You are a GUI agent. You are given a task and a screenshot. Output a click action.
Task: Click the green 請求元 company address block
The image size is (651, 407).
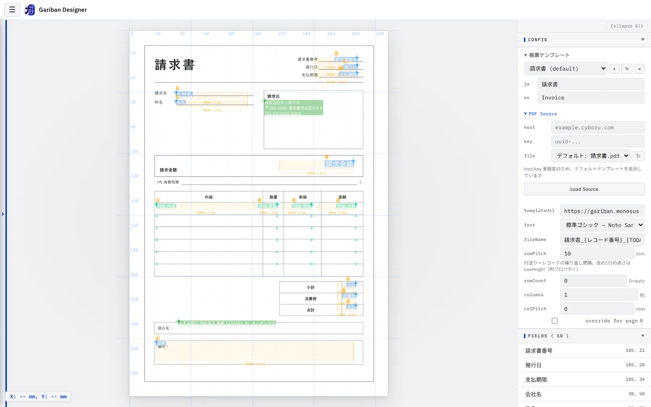point(294,108)
